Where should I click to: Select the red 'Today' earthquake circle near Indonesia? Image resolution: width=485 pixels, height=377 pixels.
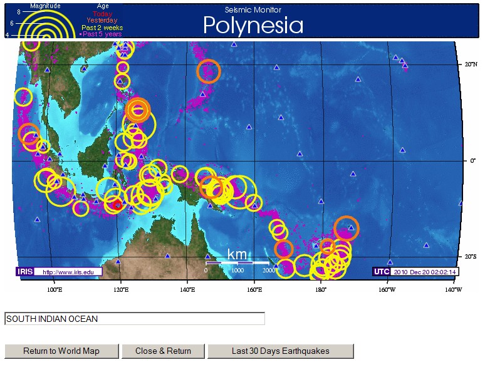(x=117, y=205)
